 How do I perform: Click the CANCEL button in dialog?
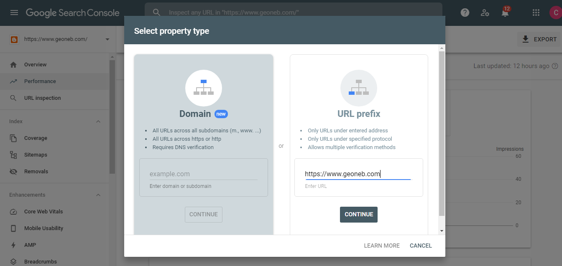(421, 246)
